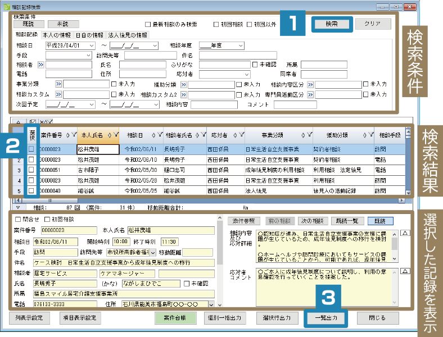Open the 応対者 dropdown list
This screenshot has width=443, height=337.
[x=246, y=74]
